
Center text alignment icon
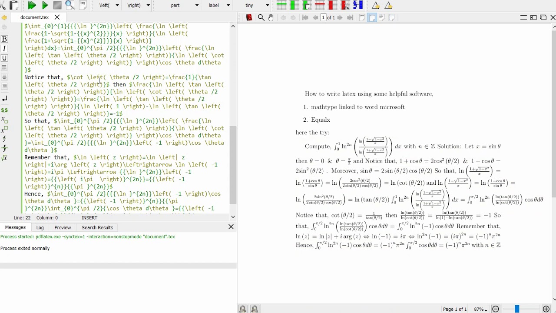tap(4, 77)
